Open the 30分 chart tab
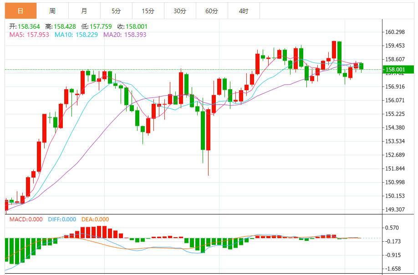The width and height of the screenshot is (418, 275). (x=180, y=11)
